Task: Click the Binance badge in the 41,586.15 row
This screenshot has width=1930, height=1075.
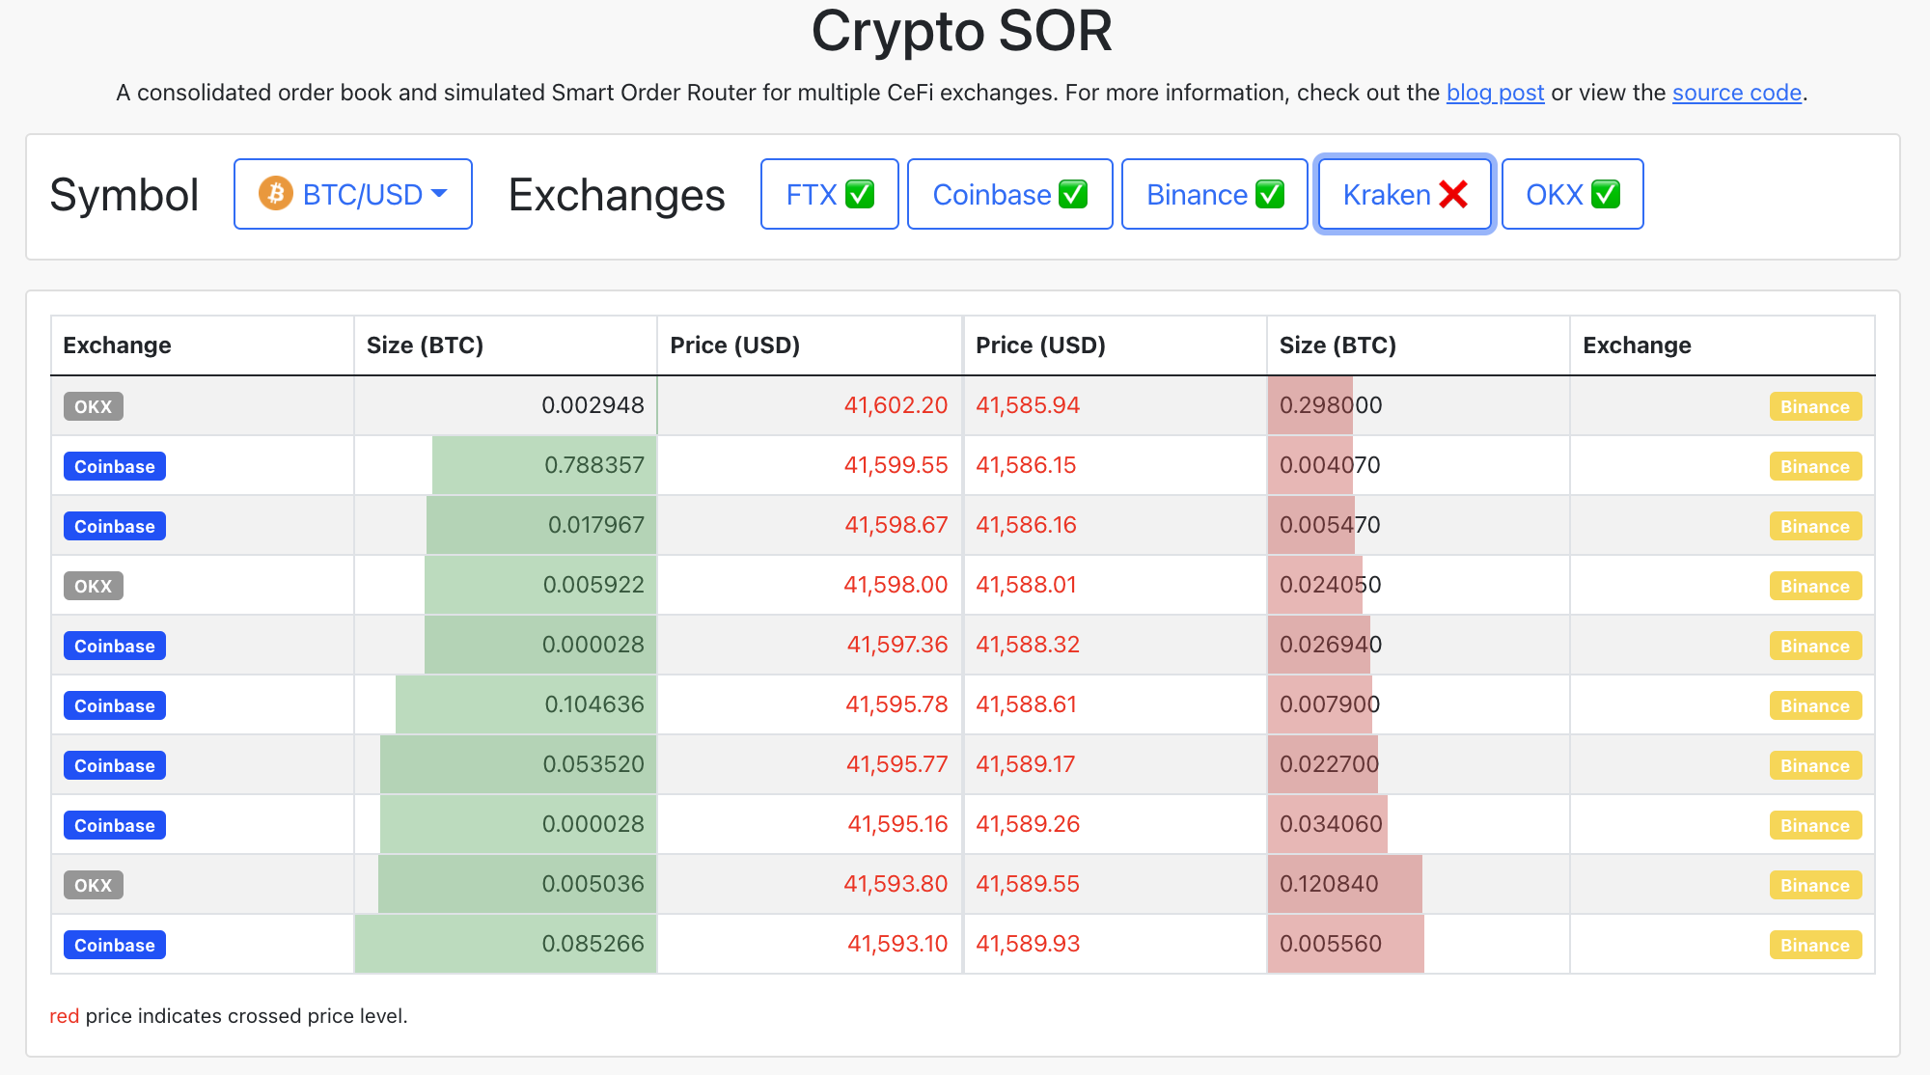Action: click(1815, 466)
